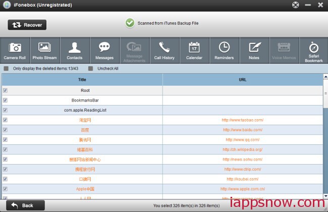The height and width of the screenshot is (212, 328).
Task: Uncheck the com.apple.ReadingList row checkbox
Action: click(5, 110)
